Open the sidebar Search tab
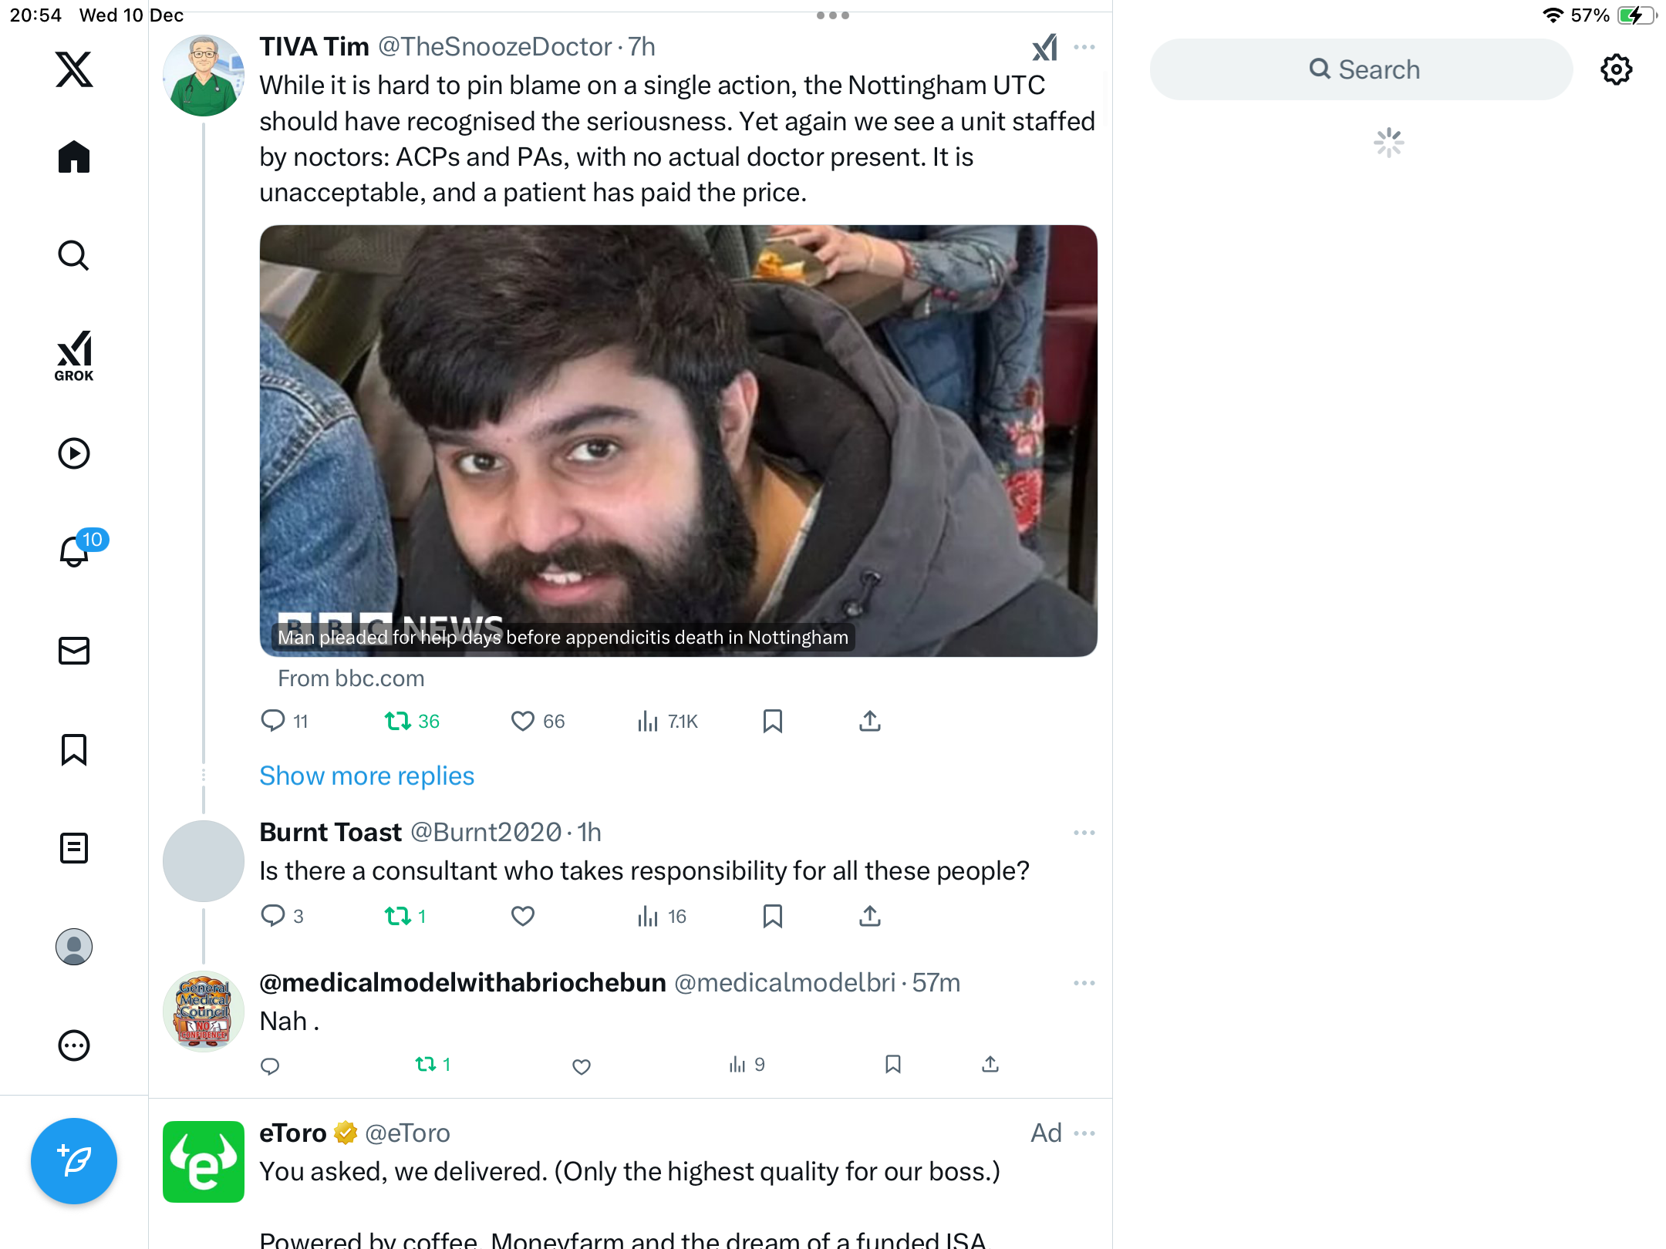Screen dimensions: 1666x1249 74,256
